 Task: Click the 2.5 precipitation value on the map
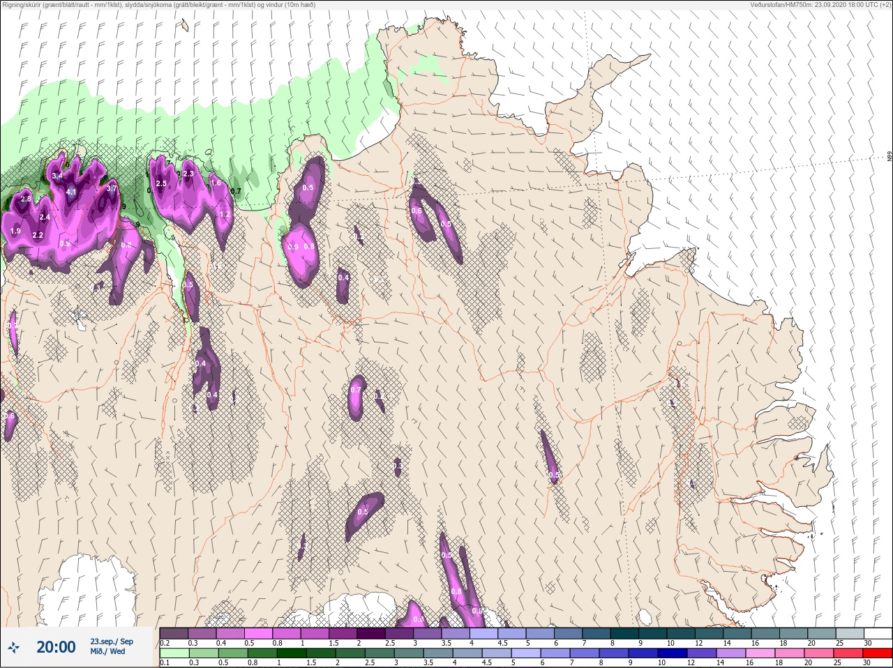[x=161, y=183]
